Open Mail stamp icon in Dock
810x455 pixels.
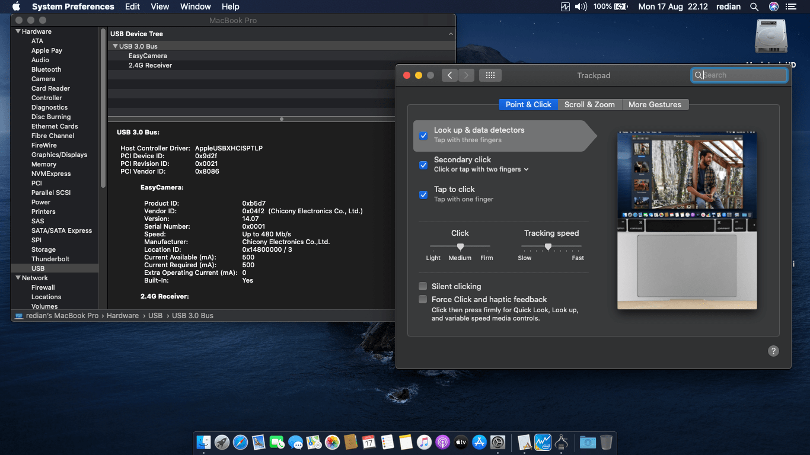259,442
